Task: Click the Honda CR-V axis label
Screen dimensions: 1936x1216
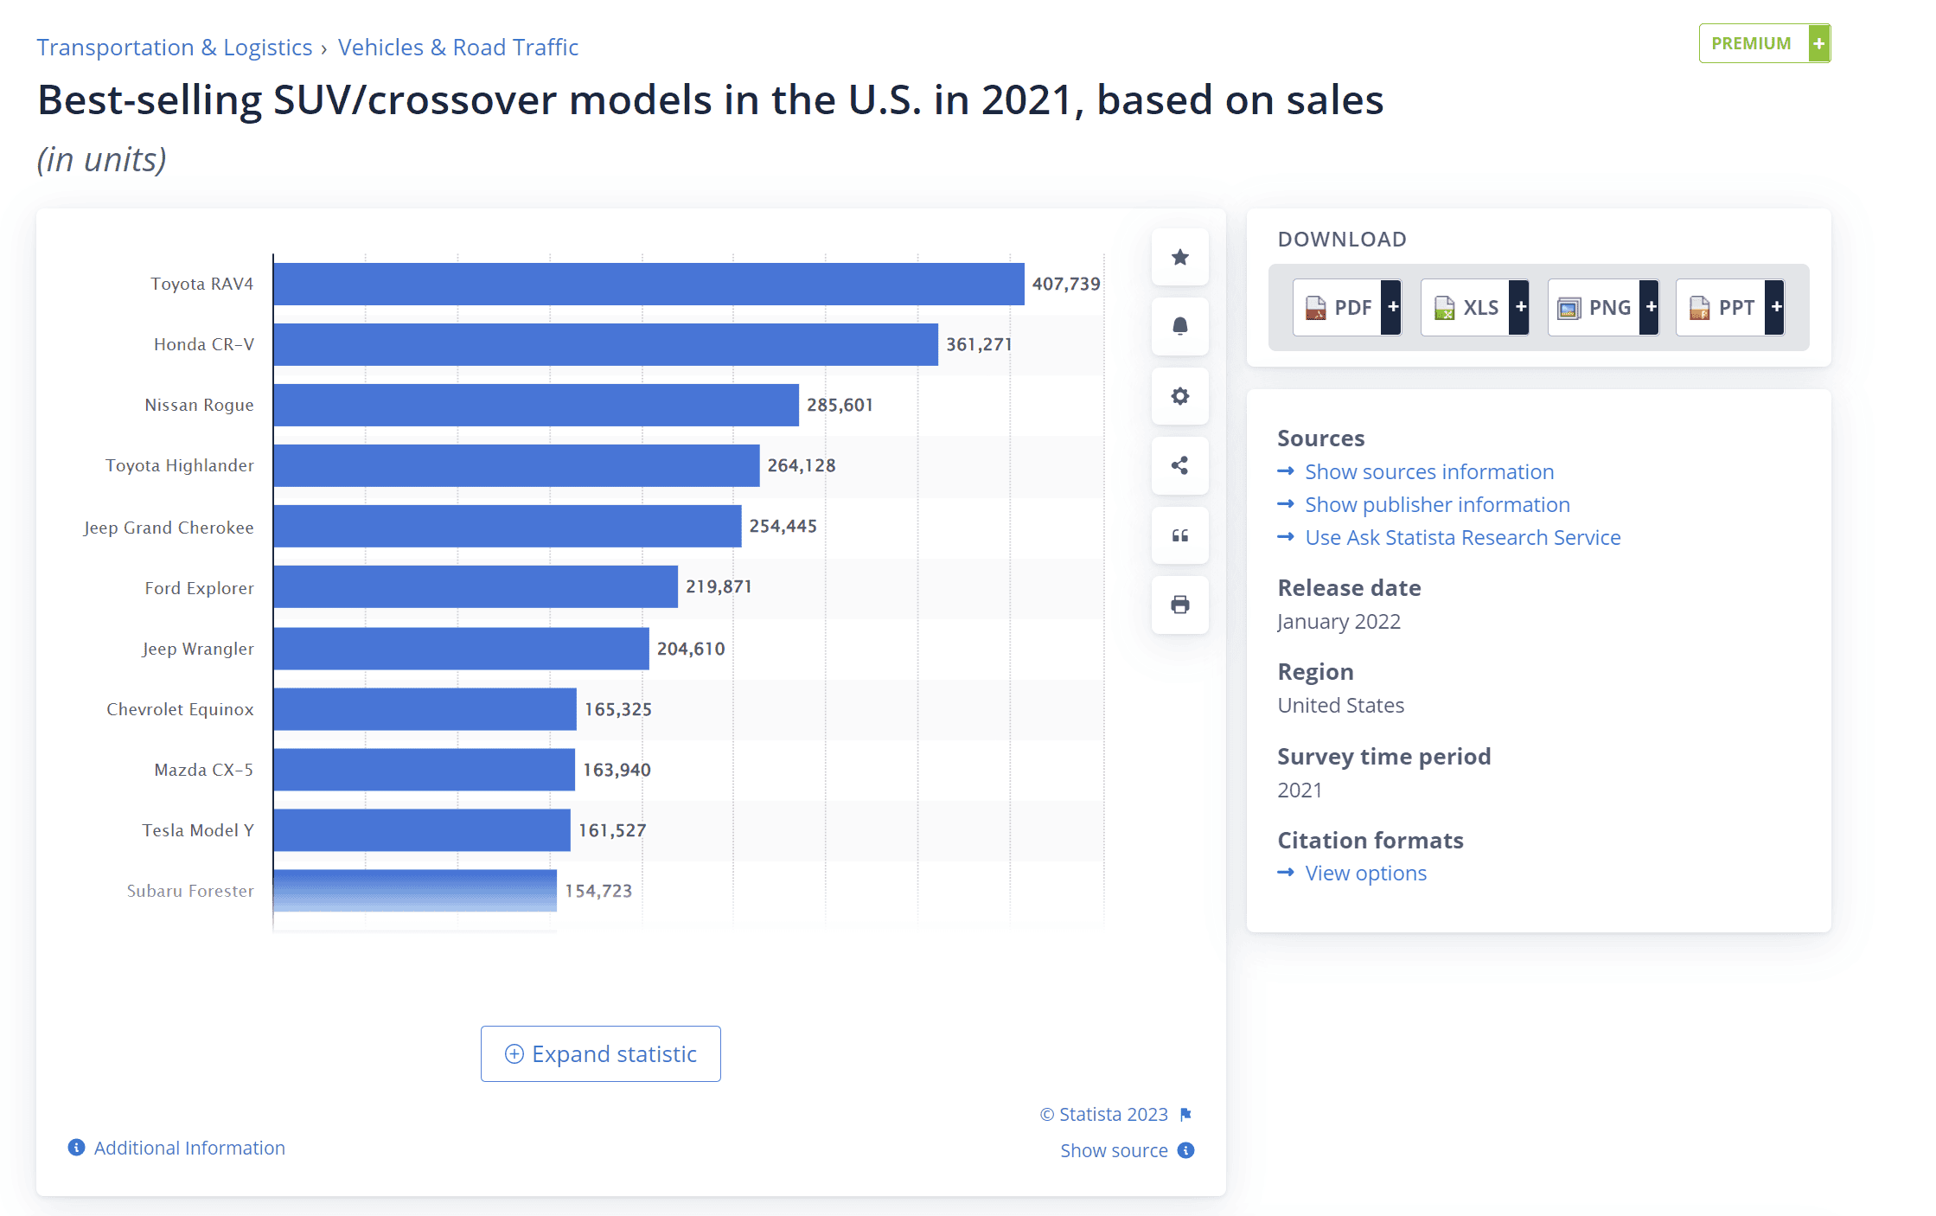Action: 204,344
